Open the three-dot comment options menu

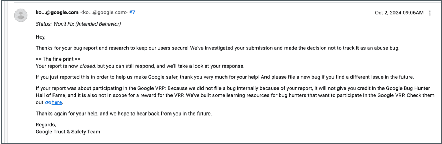pyautogui.click(x=430, y=13)
